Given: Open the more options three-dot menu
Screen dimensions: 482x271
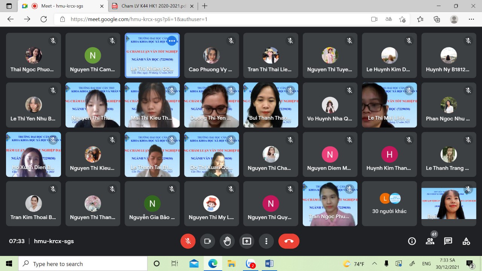Looking at the screenshot, I should [266, 241].
